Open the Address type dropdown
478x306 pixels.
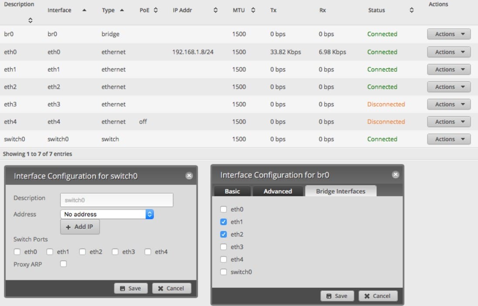[107, 214]
